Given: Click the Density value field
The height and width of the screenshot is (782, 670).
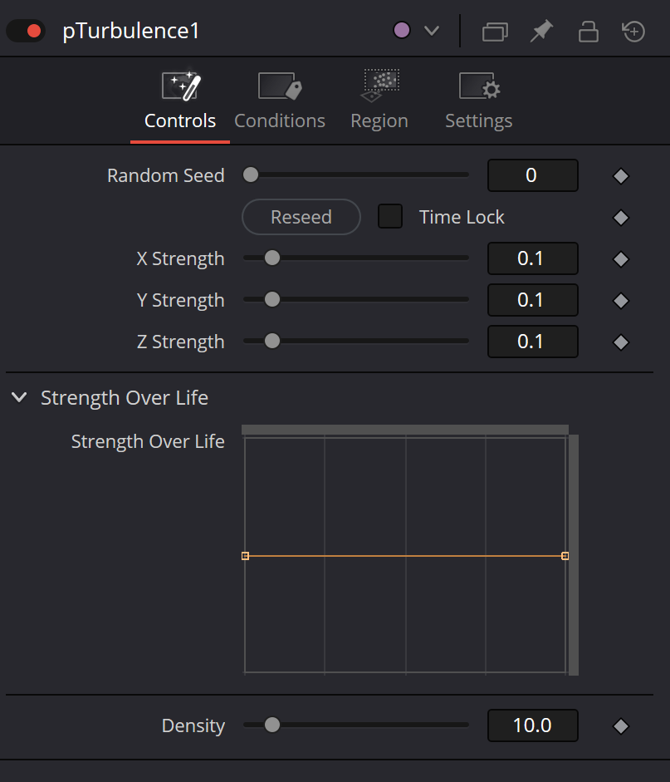Looking at the screenshot, I should click(x=532, y=725).
